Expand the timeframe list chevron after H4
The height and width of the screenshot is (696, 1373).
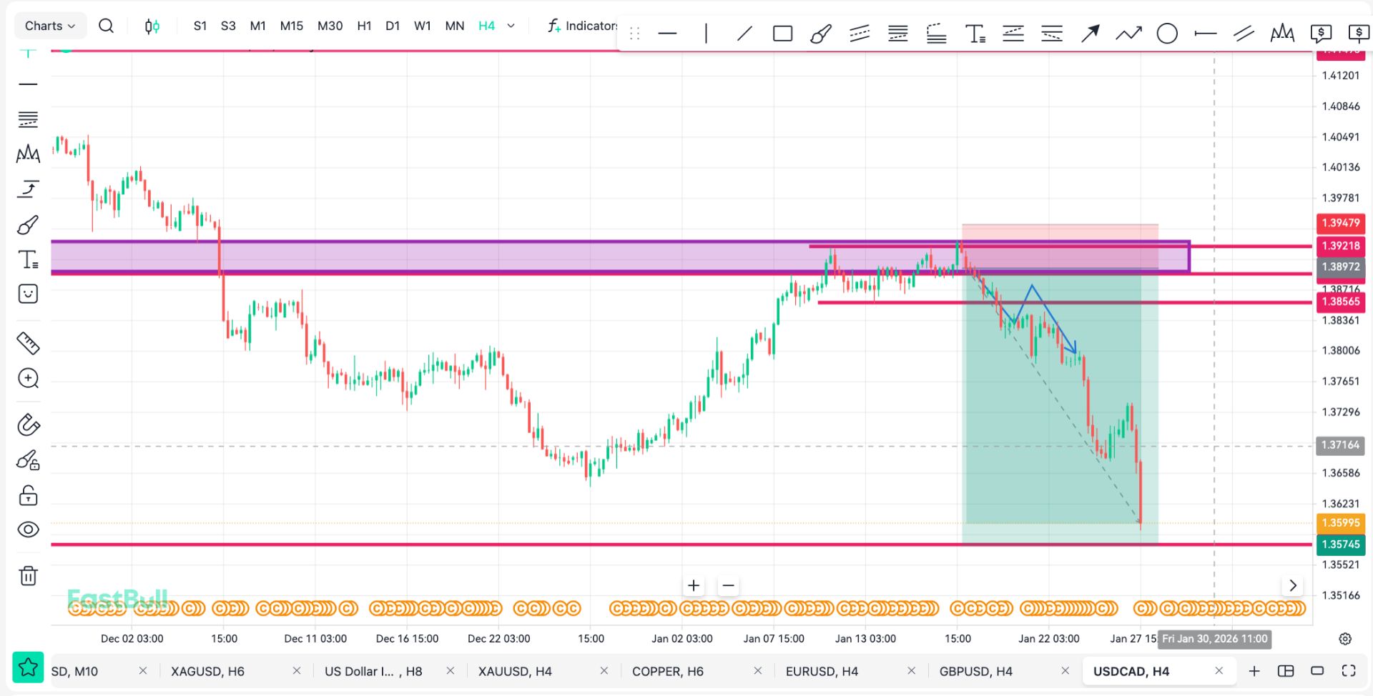[x=511, y=26]
